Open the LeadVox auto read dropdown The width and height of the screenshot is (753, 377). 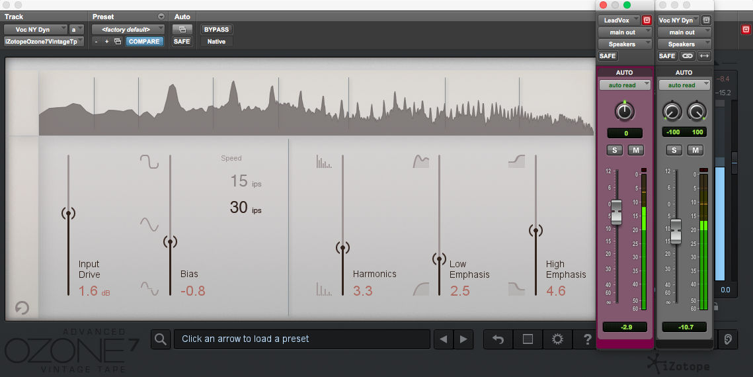[x=625, y=85]
